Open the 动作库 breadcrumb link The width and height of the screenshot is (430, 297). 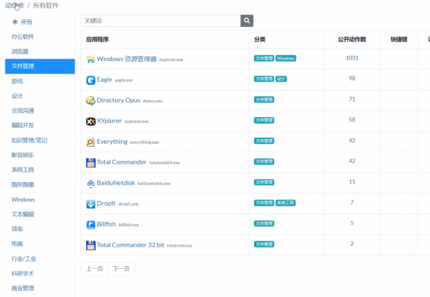[15, 5]
